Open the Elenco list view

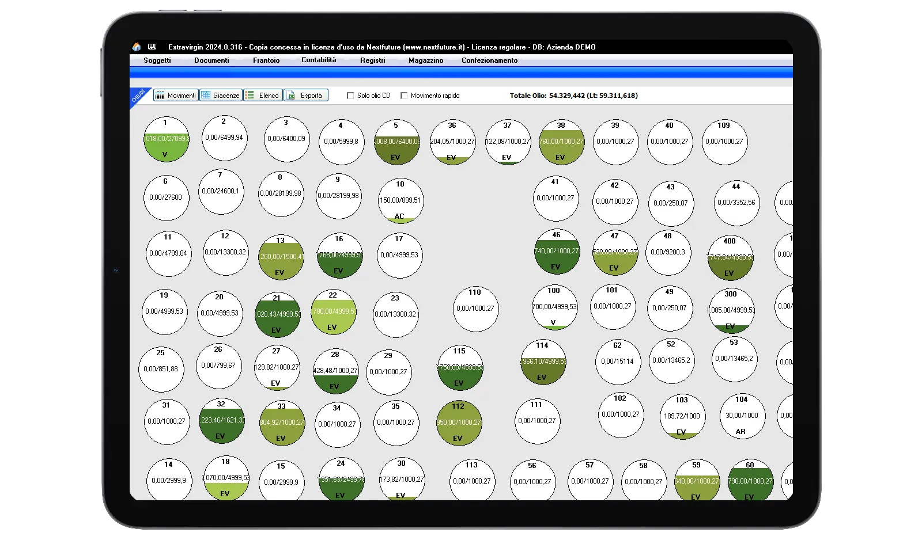point(263,96)
